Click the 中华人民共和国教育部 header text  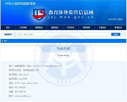tap(20, 4)
